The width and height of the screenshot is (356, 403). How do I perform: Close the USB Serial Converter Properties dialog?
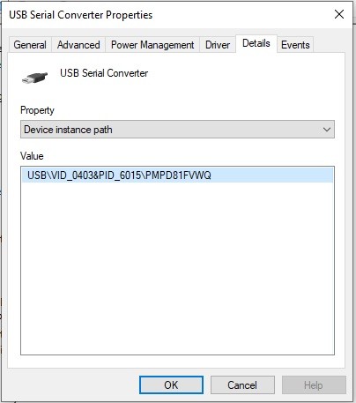pyautogui.click(x=339, y=14)
